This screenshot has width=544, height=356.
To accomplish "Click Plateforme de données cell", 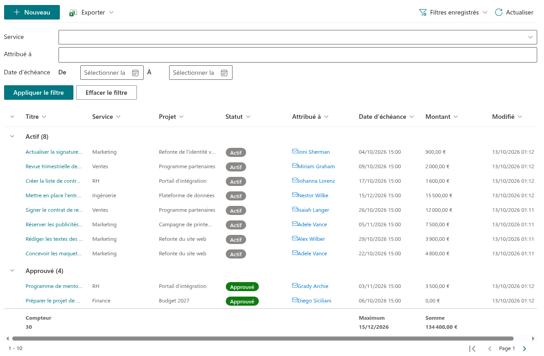I will [187, 195].
